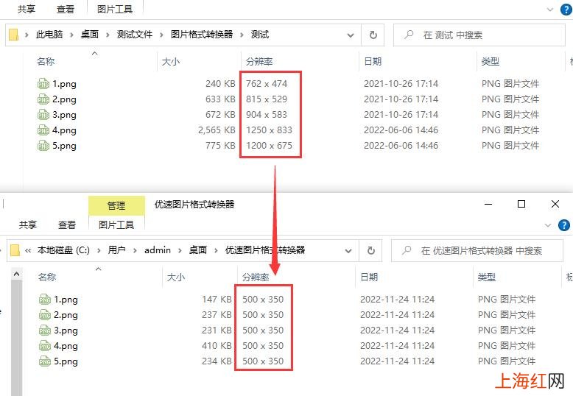Viewport: 573px width, 396px height.
Task: Sort by 日期 column in lower window
Action: click(x=369, y=277)
